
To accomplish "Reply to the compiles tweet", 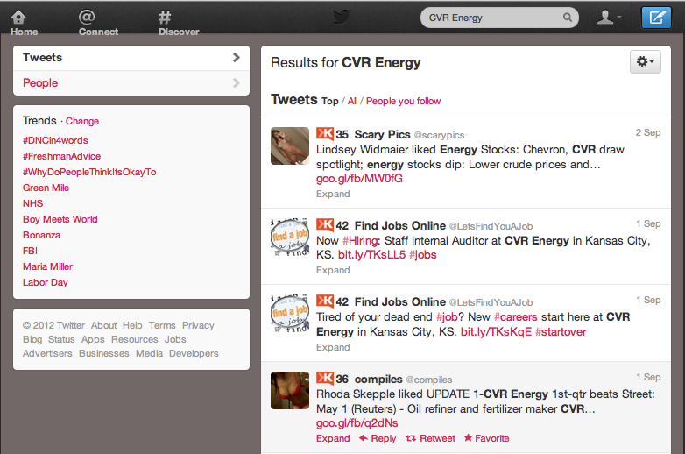I will point(378,438).
